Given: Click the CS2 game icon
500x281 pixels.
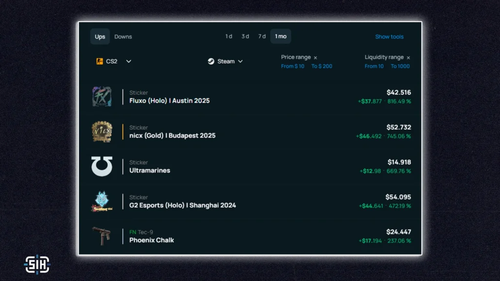Looking at the screenshot, I should coord(100,61).
